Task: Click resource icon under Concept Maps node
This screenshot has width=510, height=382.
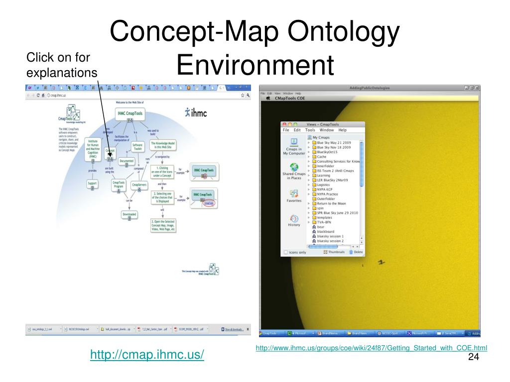Action: (x=111, y=160)
